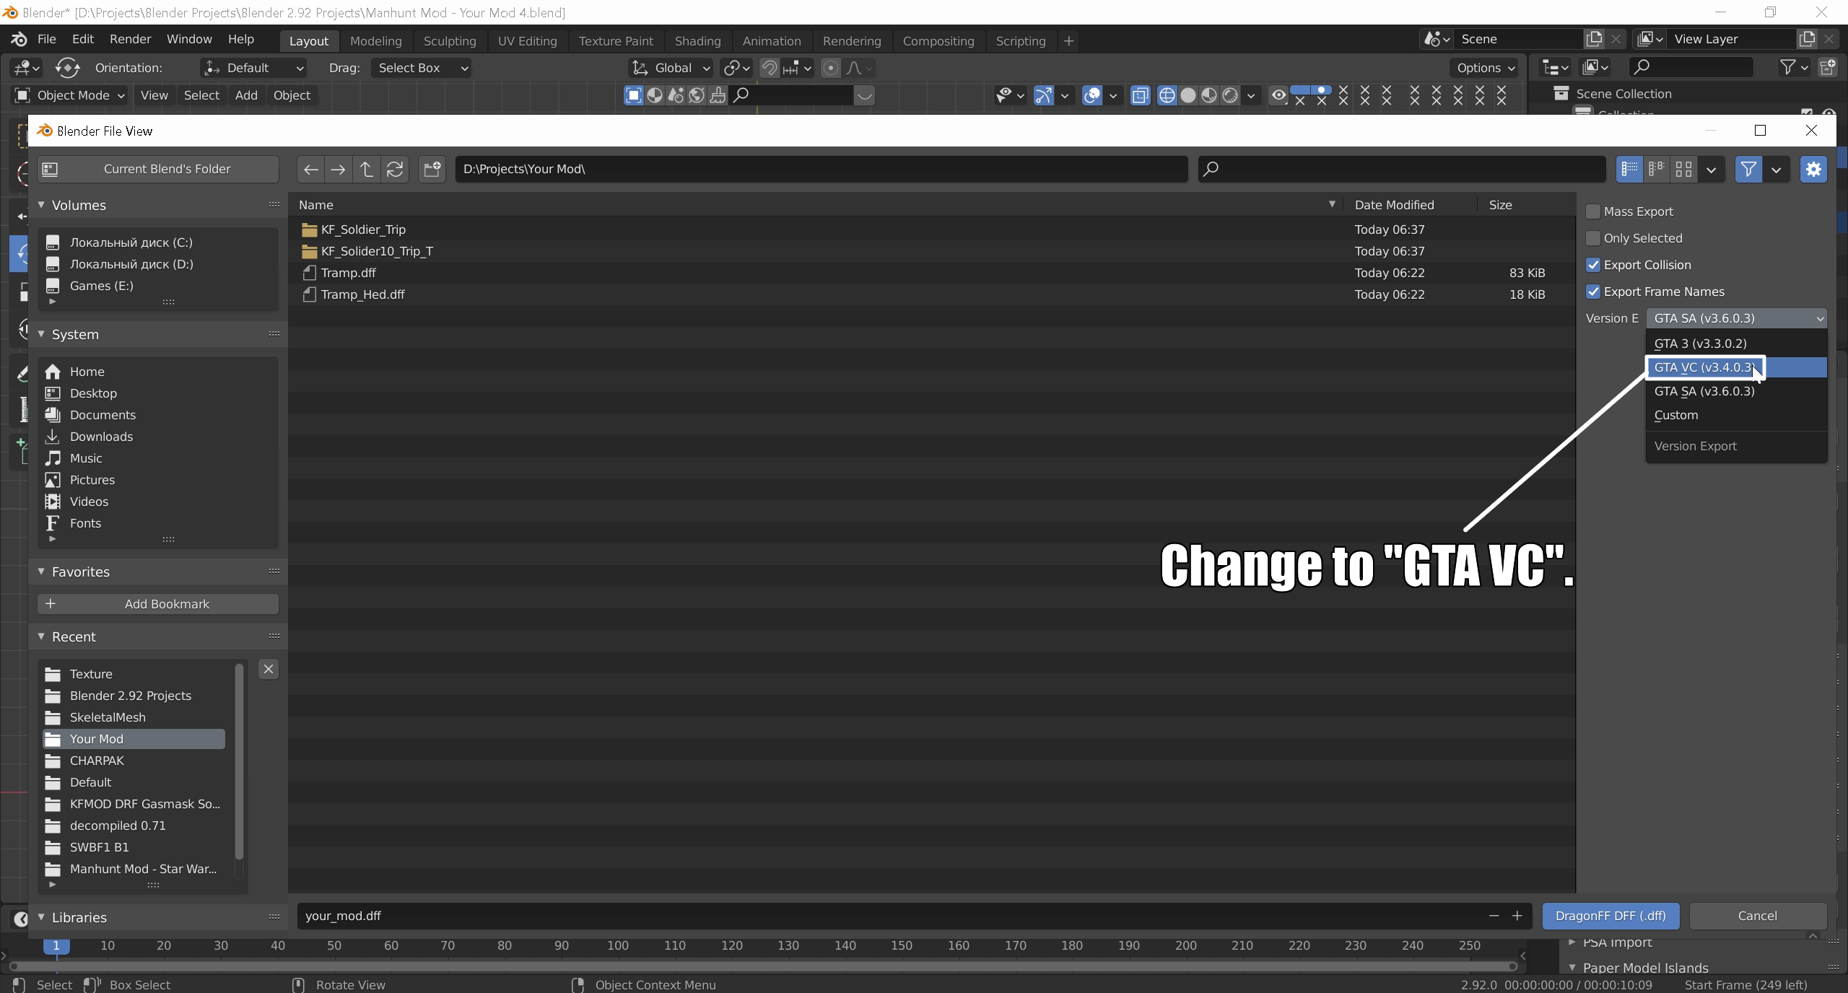Toggle the file filter funnel icon
This screenshot has height=993, width=1848.
coord(1748,169)
